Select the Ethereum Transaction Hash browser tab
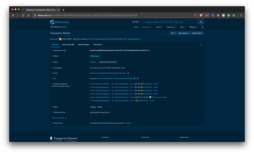 (41, 10)
